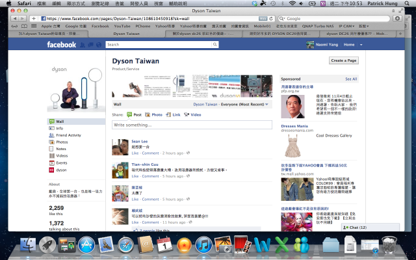
Task: Open the Chat (12) bar
Action: pyautogui.click(x=370, y=227)
